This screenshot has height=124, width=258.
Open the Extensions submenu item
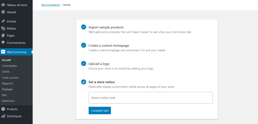coord(8,101)
